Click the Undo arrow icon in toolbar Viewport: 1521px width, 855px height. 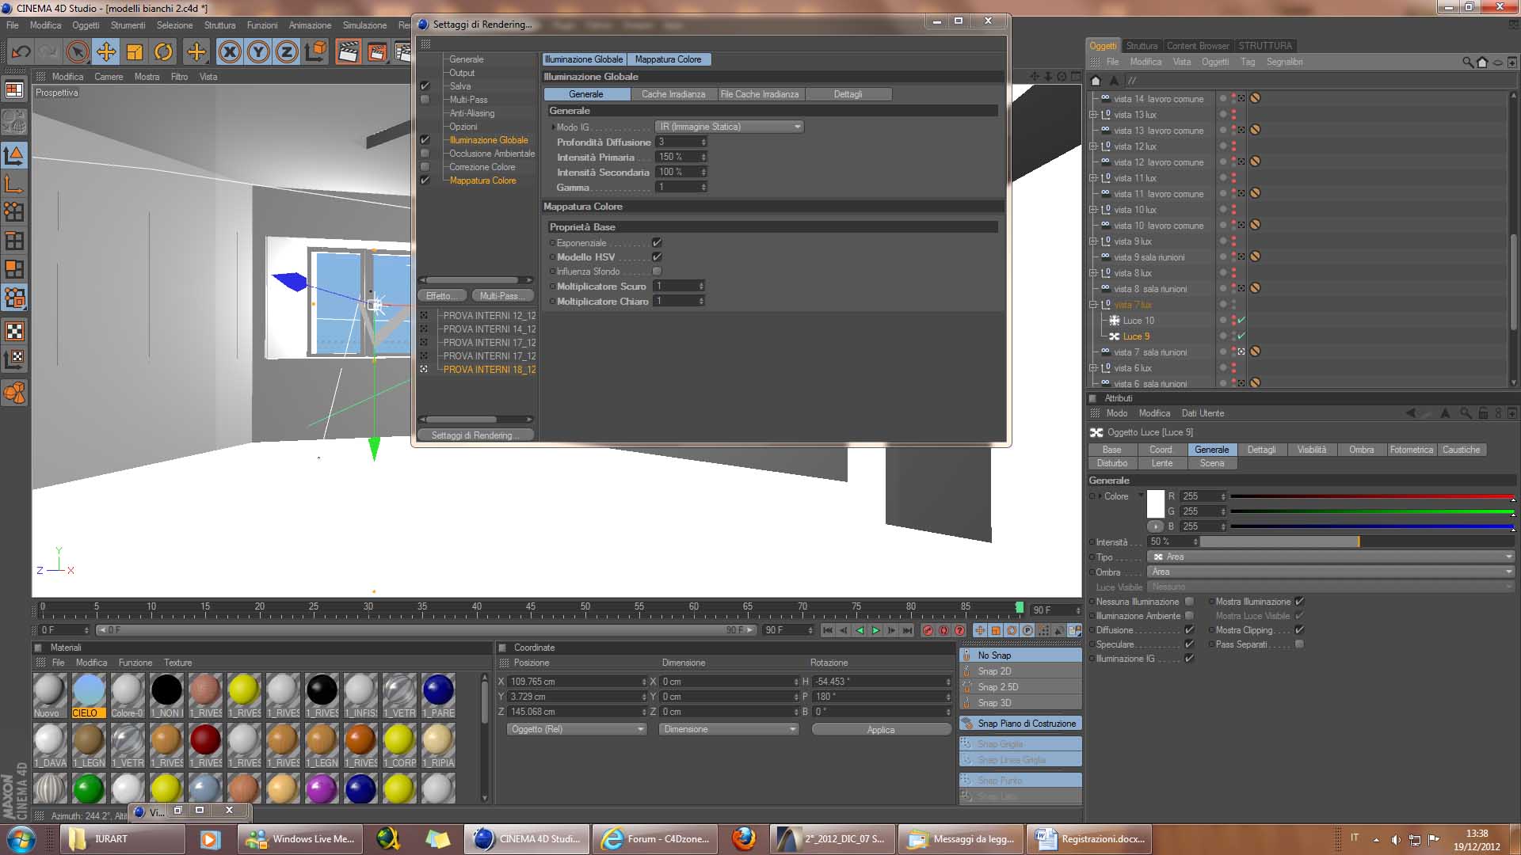click(x=21, y=52)
